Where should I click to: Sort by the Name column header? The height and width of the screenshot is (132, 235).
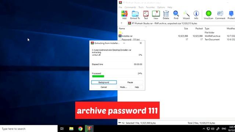[x=122, y=29]
